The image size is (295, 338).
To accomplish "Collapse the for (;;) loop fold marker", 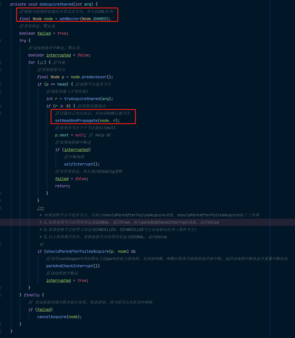I will click(x=1, y=62).
